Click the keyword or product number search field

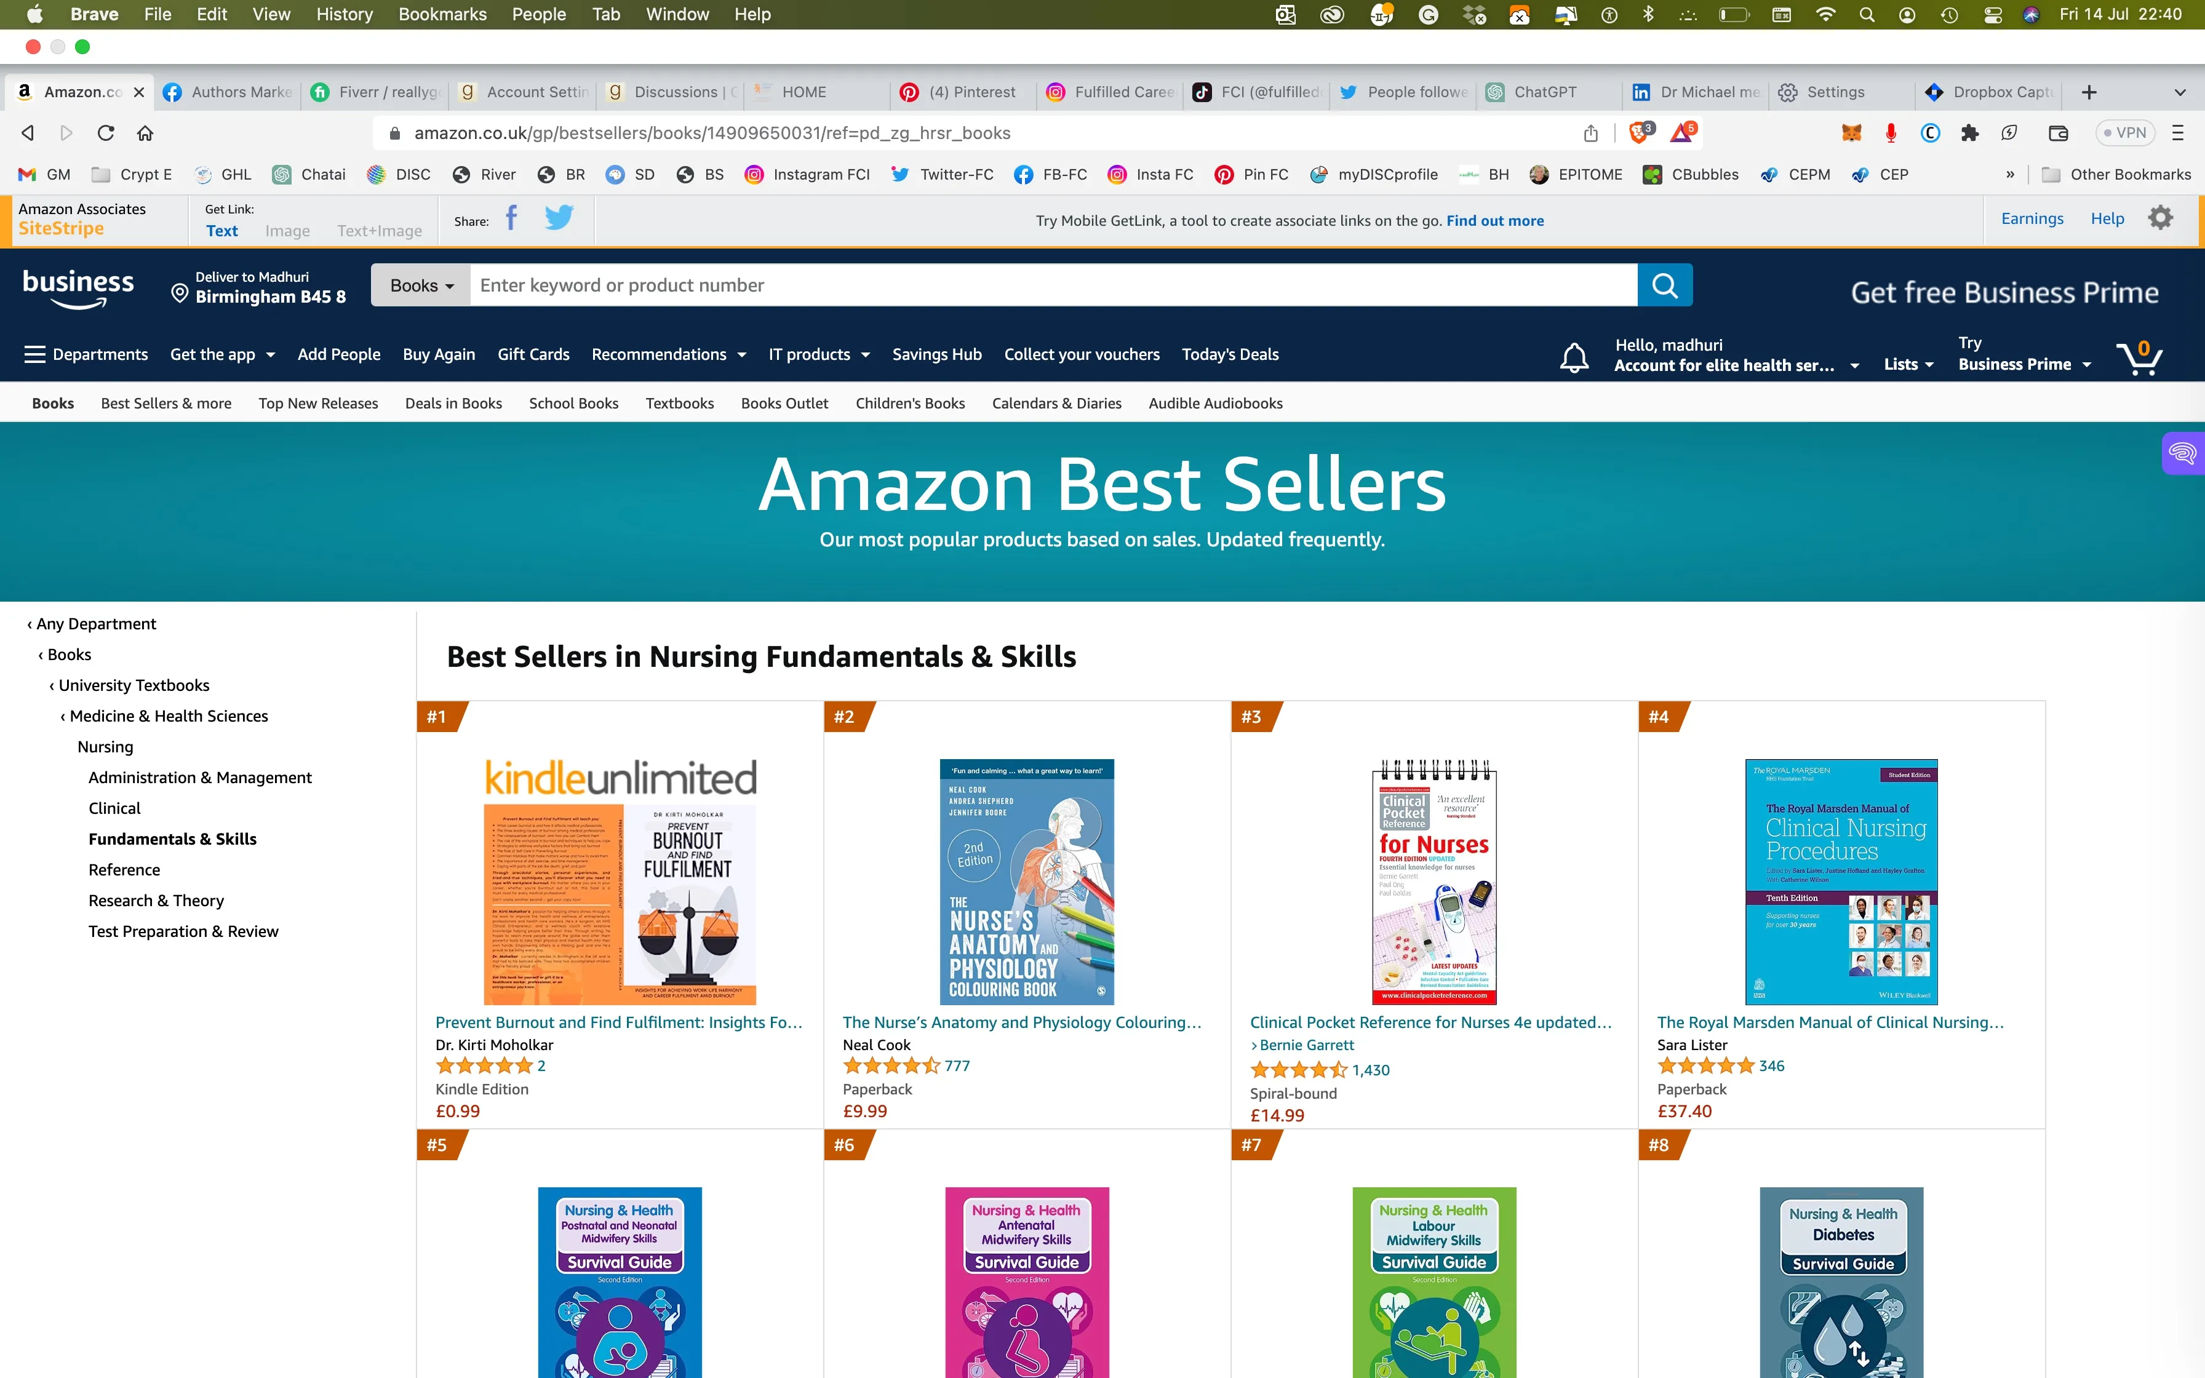[x=1053, y=285]
